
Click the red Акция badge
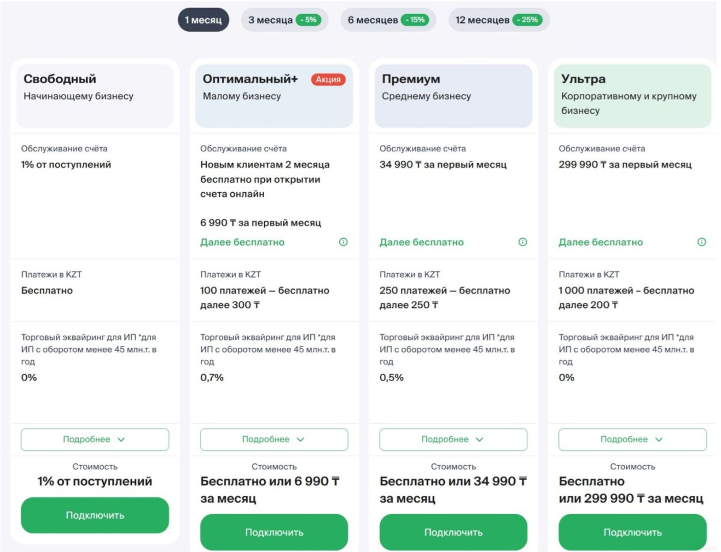coord(328,80)
